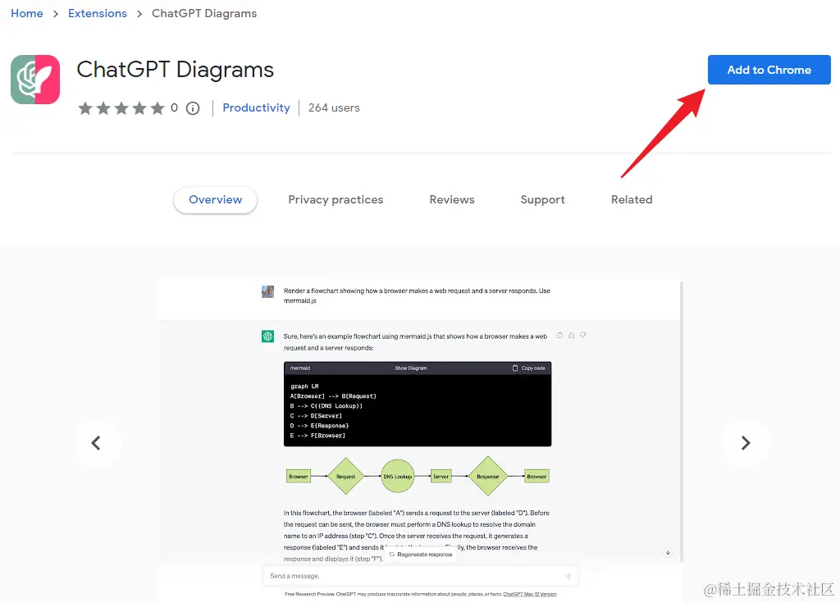Click Show Diagram in the preview
Image resolution: width=840 pixels, height=603 pixels.
(x=411, y=368)
